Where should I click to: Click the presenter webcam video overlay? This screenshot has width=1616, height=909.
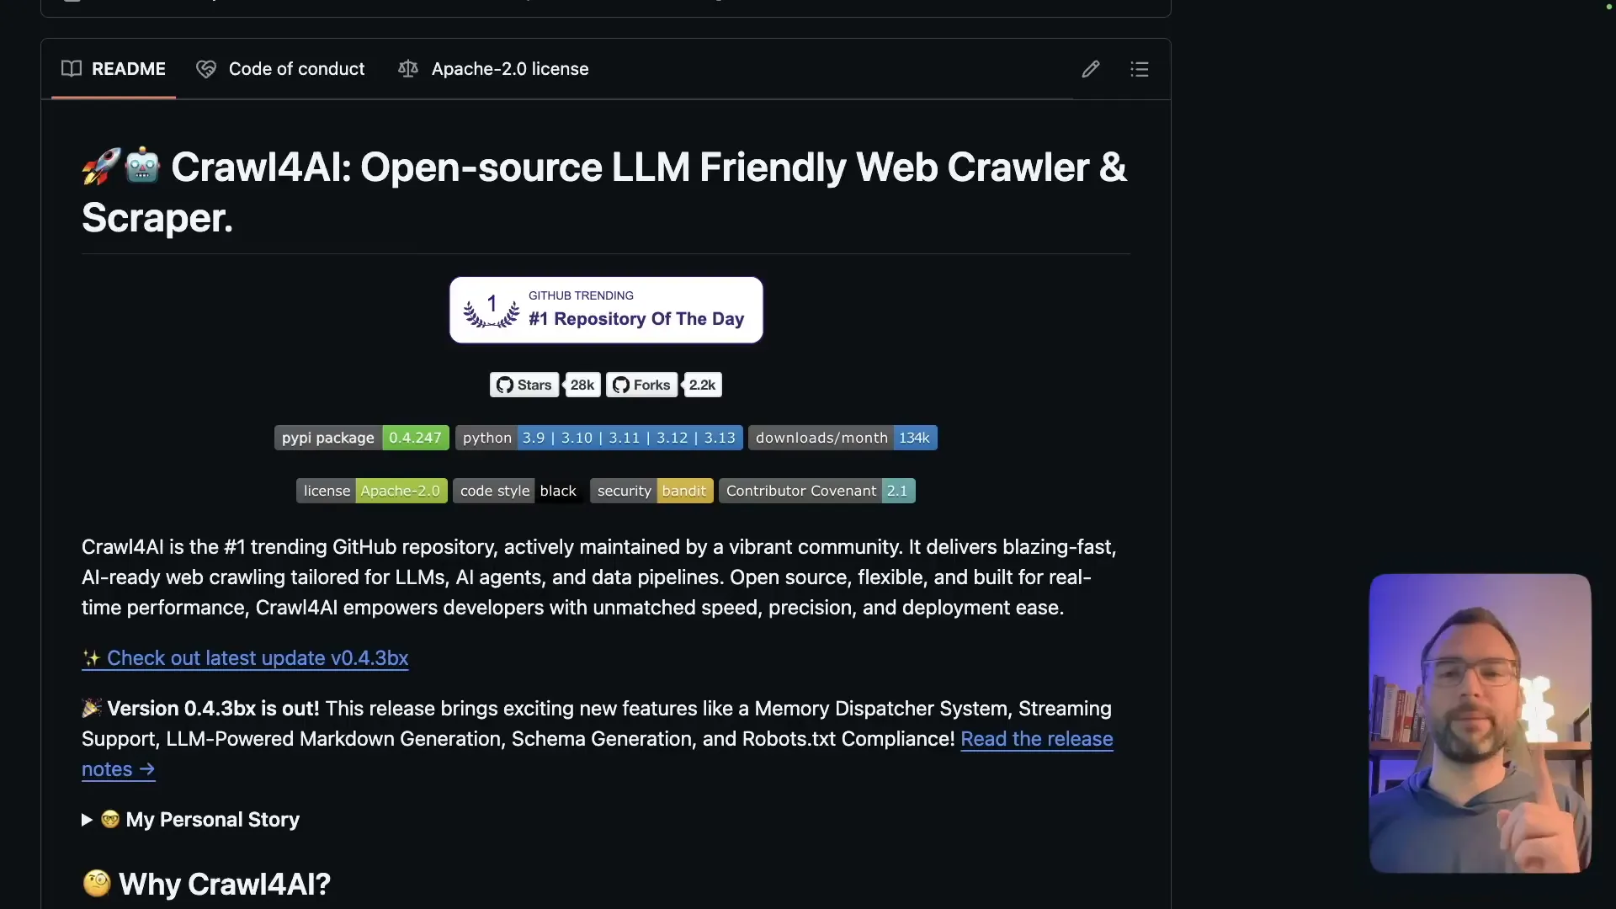coord(1480,724)
